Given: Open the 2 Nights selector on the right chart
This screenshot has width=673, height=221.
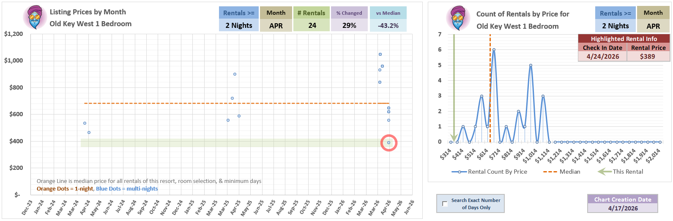Looking at the screenshot, I should pos(615,26).
